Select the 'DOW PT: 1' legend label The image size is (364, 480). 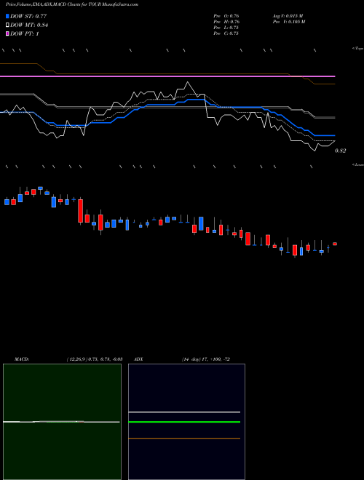tap(25, 33)
